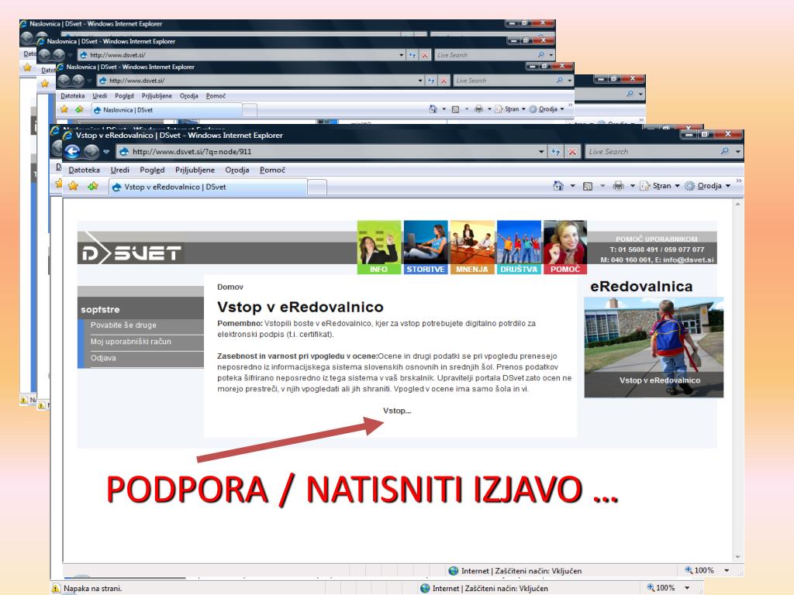Open Orodja menu in front window menu bar
Screen dimensions: 794x595
[x=237, y=170]
